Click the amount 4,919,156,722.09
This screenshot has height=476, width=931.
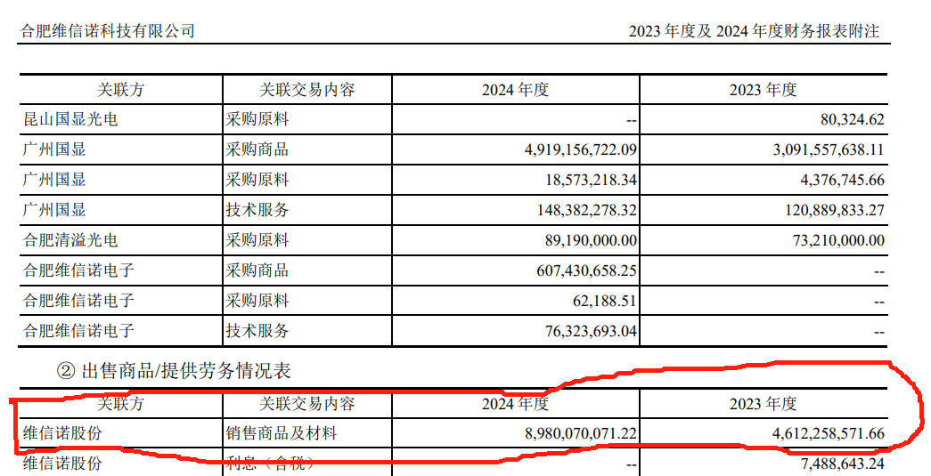[581, 149]
